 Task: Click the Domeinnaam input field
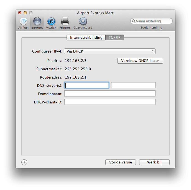point(110,93)
